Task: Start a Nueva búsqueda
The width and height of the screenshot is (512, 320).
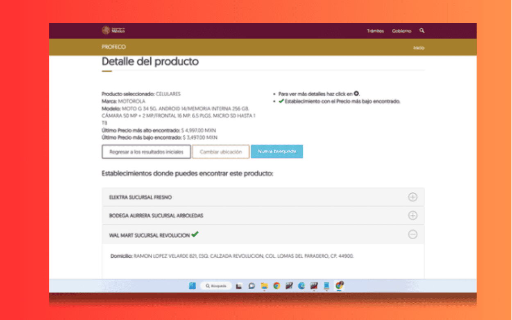Action: coord(277,152)
